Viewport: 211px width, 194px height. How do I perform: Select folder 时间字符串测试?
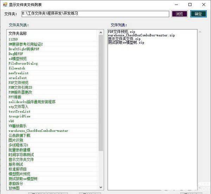pos(21,155)
